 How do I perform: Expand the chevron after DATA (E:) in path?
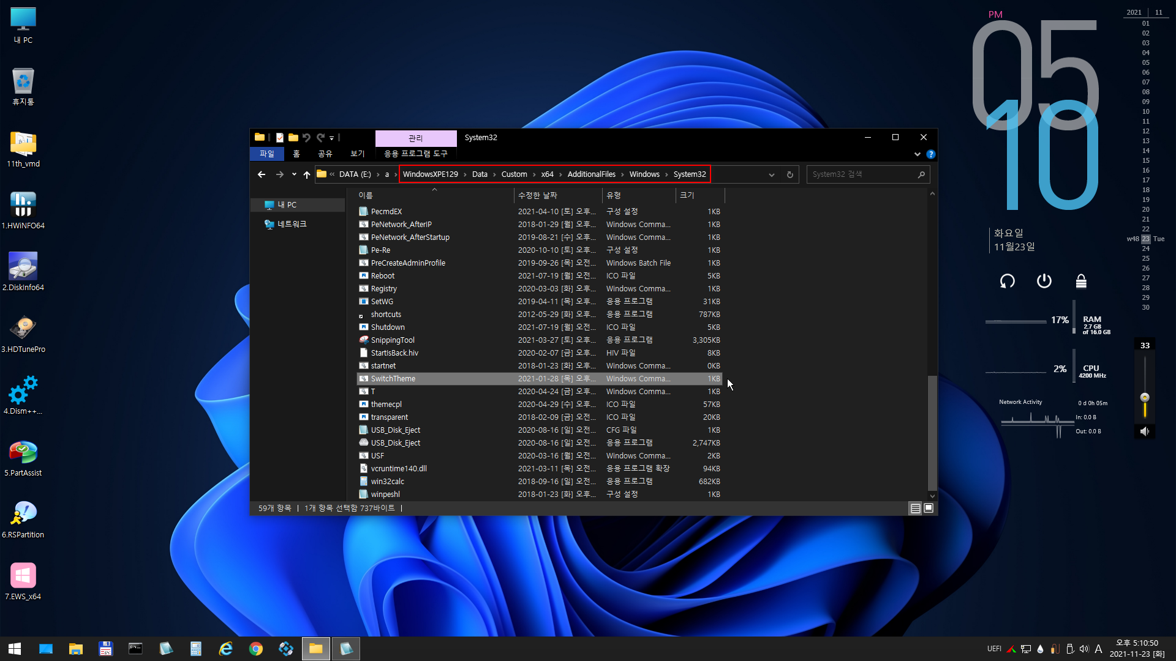pyautogui.click(x=378, y=174)
